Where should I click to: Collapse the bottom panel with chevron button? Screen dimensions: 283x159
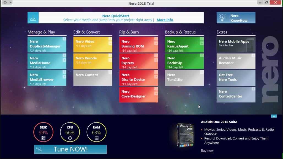pyautogui.click(x=274, y=116)
